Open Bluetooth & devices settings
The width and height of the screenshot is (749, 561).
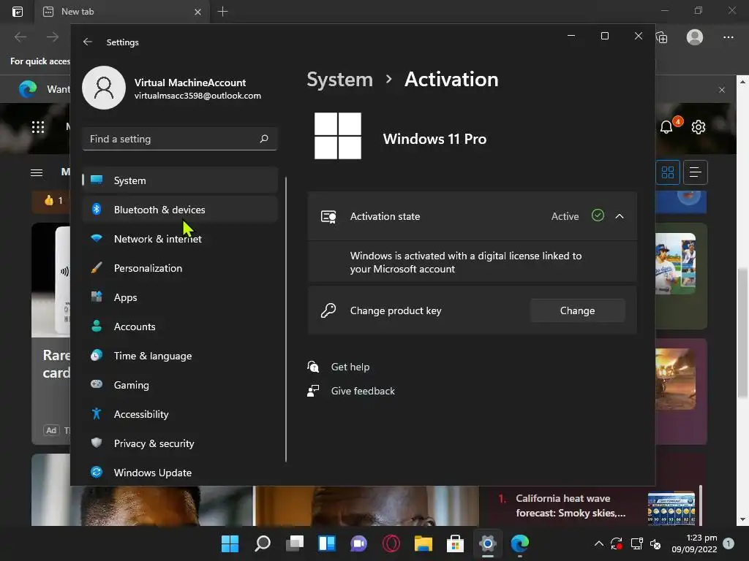coord(180,210)
